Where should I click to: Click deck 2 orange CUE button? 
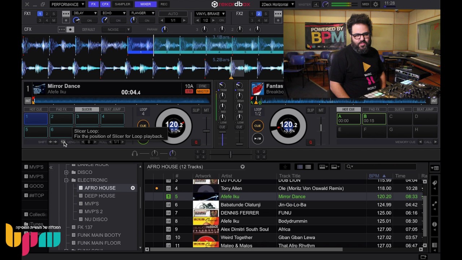coord(257,126)
